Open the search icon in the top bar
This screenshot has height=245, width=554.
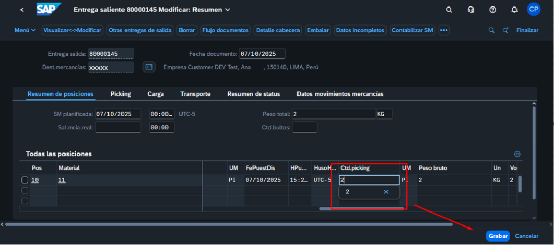point(449,10)
